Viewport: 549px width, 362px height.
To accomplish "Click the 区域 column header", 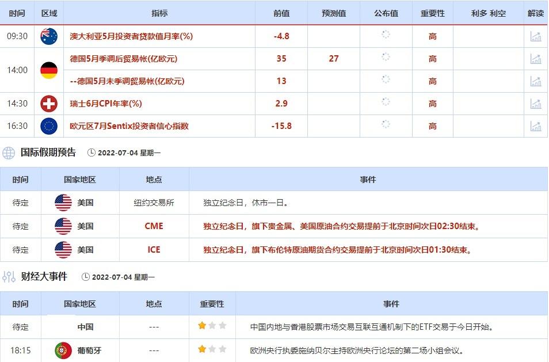I will pos(49,13).
